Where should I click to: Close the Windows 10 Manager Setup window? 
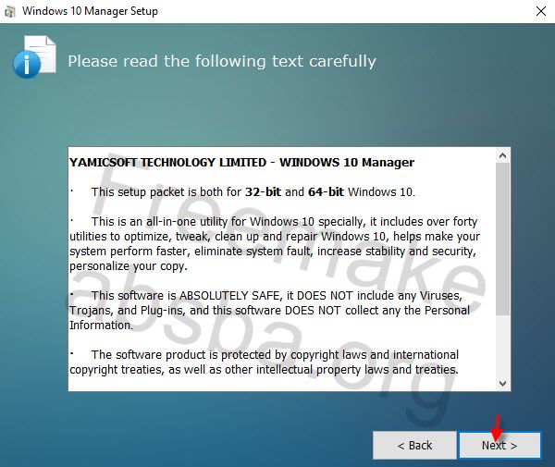[541, 11]
